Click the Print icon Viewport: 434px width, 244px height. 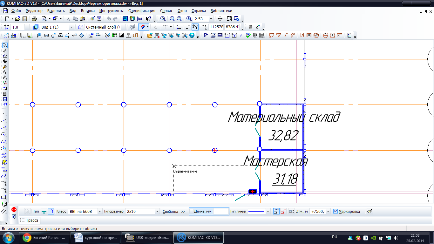tap(34, 19)
